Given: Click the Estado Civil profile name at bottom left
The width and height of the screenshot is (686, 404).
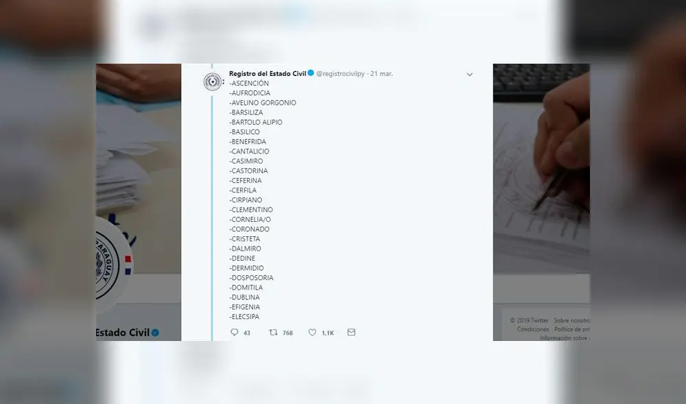Looking at the screenshot, I should [122, 333].
